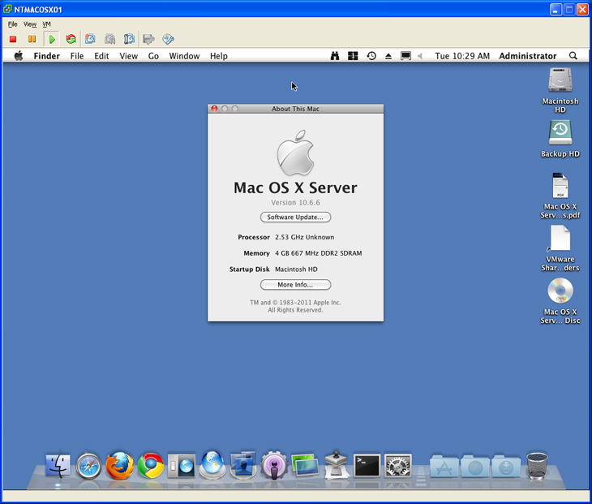Take a VM snapshot

90,39
